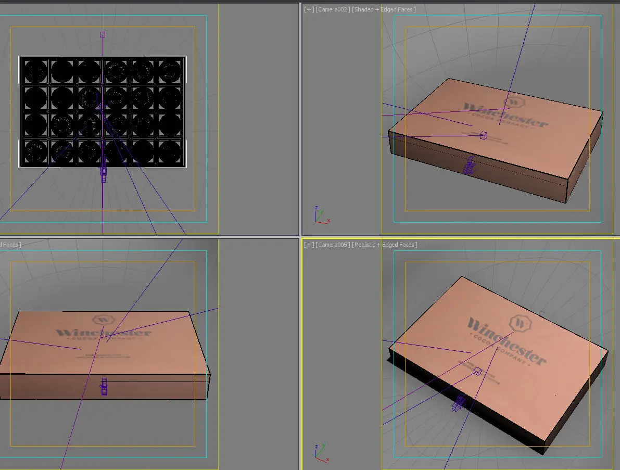Open the Realistic + Edged Faces shading menu
This screenshot has width=620, height=470.
(385, 244)
